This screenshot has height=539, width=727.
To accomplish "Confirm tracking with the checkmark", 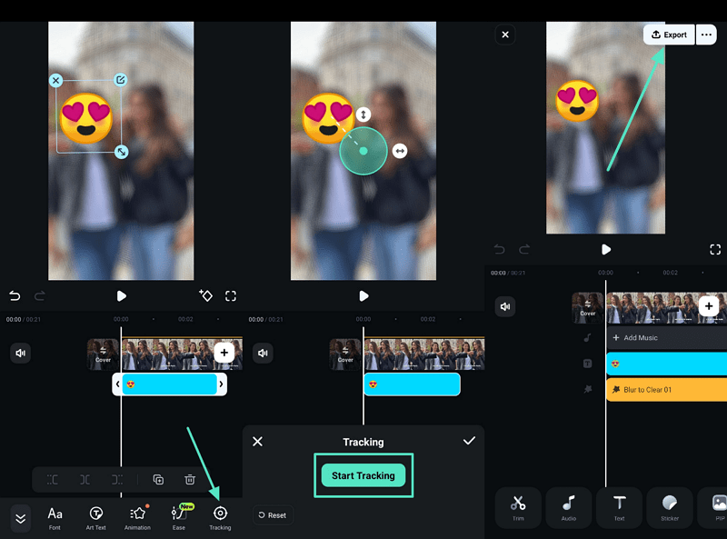I will (469, 441).
